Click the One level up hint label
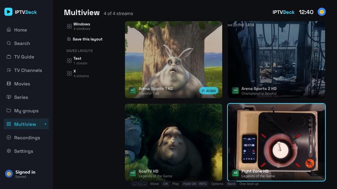 249,184
